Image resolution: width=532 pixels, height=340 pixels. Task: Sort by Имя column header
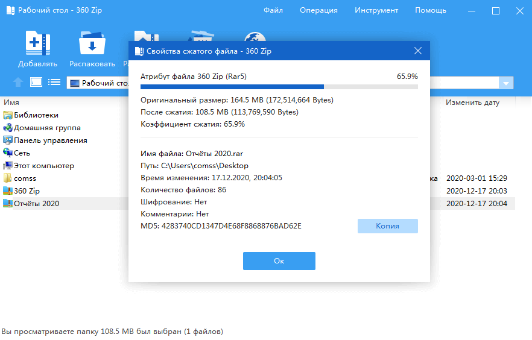[x=11, y=102]
